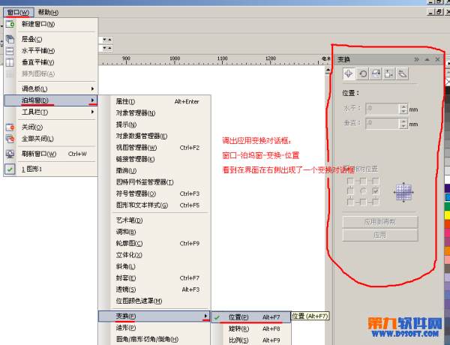Choose 属性(I) from docker submenu

pyautogui.click(x=155, y=101)
